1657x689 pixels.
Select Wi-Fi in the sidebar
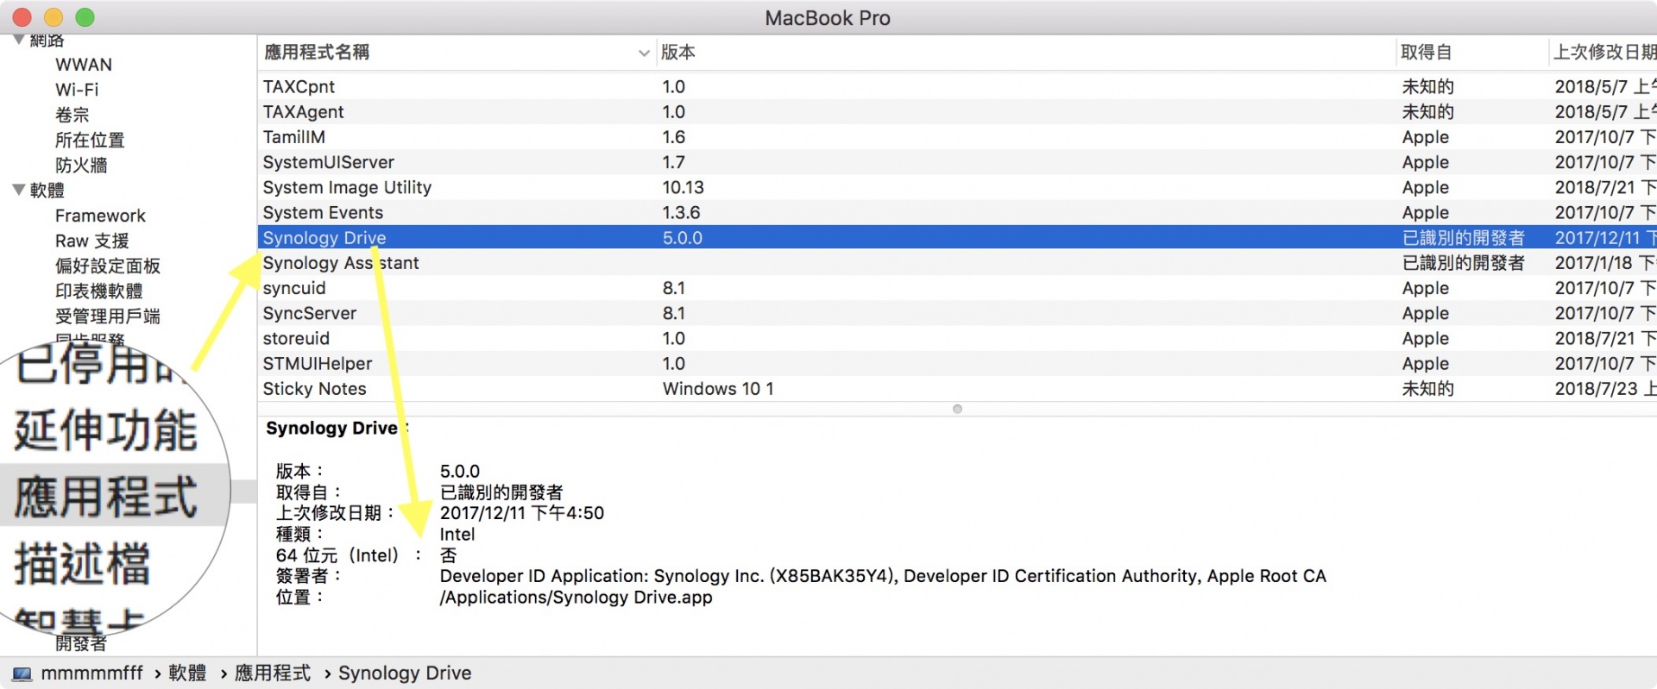[77, 90]
